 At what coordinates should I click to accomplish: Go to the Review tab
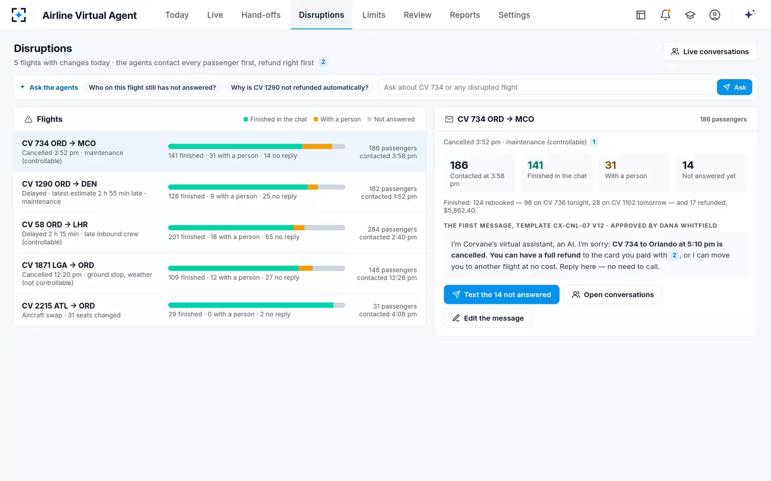point(418,15)
